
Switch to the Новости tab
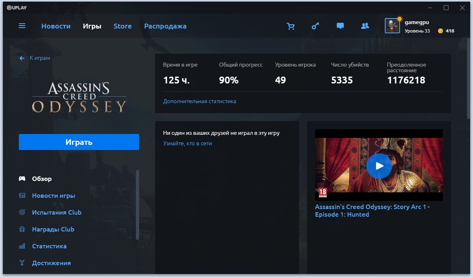pos(56,26)
